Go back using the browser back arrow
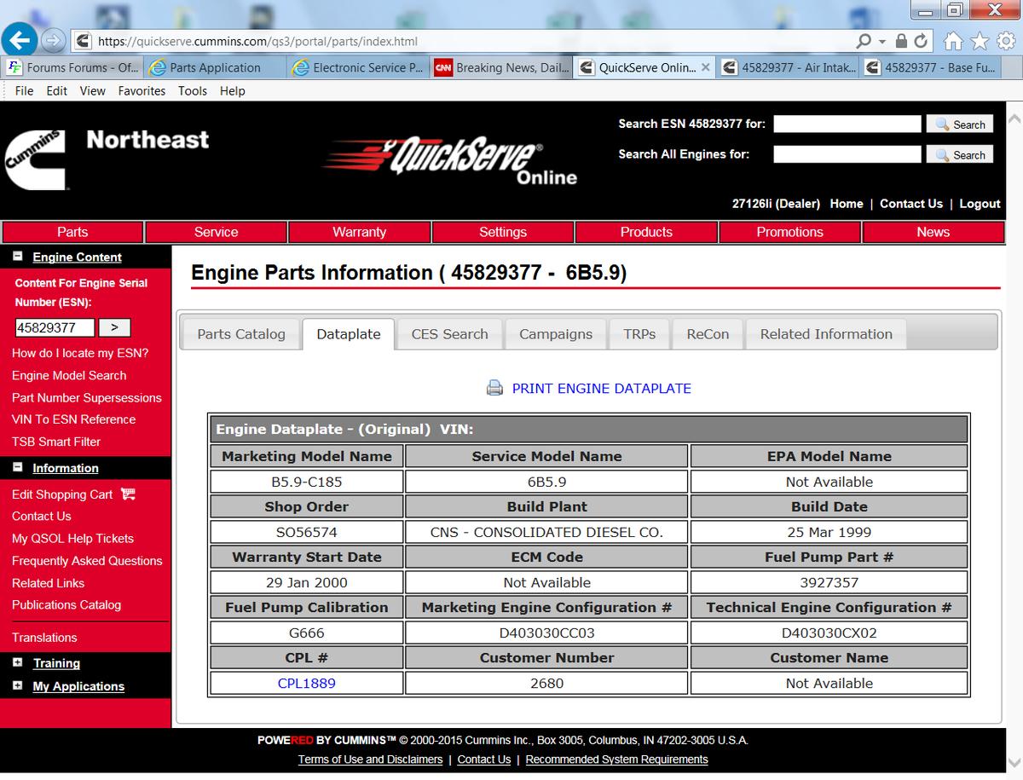 [x=21, y=39]
